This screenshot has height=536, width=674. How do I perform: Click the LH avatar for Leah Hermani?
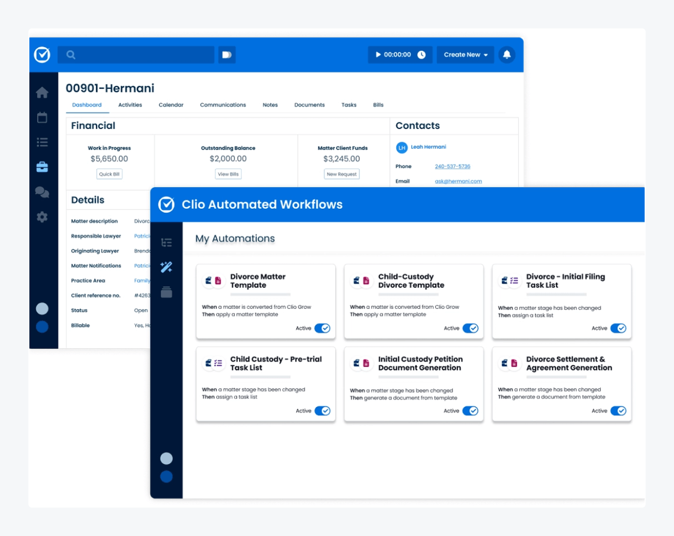[402, 147]
